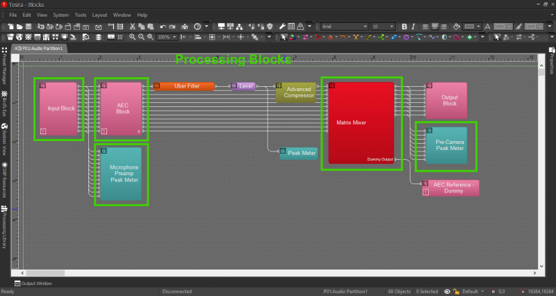Open the orange X crossover blocks icon
The height and width of the screenshot is (296, 556).
(x=356, y=37)
